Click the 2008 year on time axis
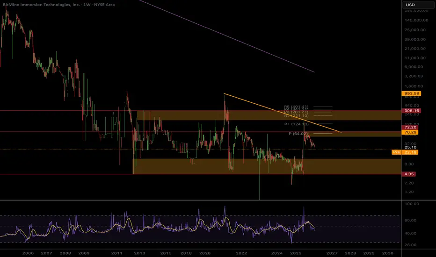The width and height of the screenshot is (436, 257). [x=65, y=253]
